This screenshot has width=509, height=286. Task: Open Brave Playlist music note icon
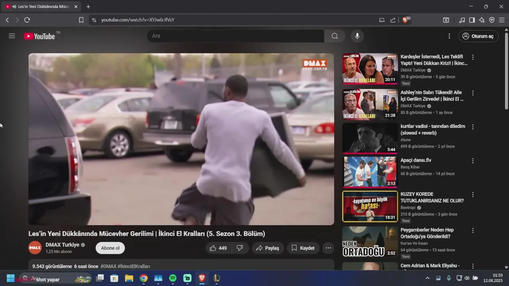pyautogui.click(x=462, y=20)
